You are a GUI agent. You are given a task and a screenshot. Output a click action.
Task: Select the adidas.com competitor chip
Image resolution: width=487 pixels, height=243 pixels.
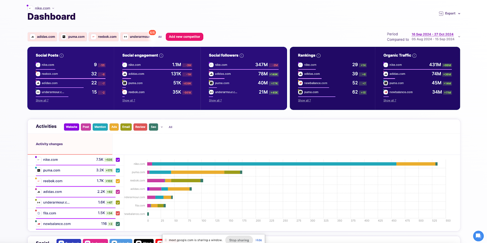click(42, 37)
